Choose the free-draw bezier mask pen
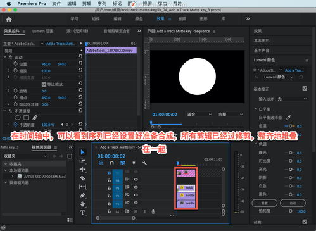The height and width of the screenshot is (231, 316). tap(35, 118)
